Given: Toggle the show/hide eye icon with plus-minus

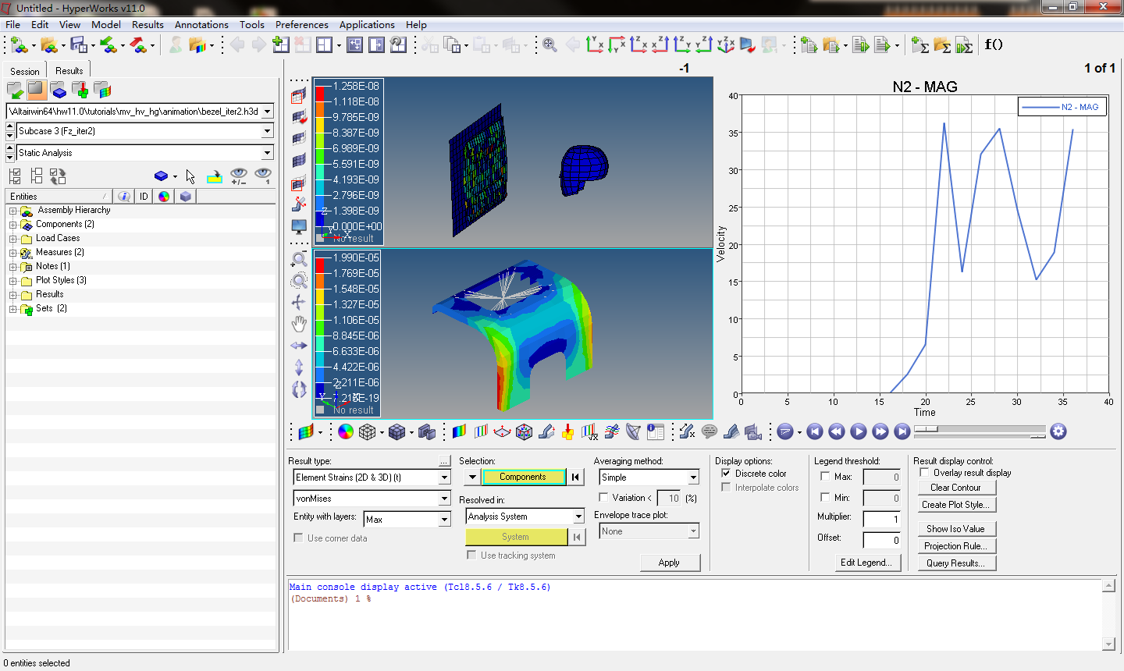Looking at the screenshot, I should click(x=239, y=176).
